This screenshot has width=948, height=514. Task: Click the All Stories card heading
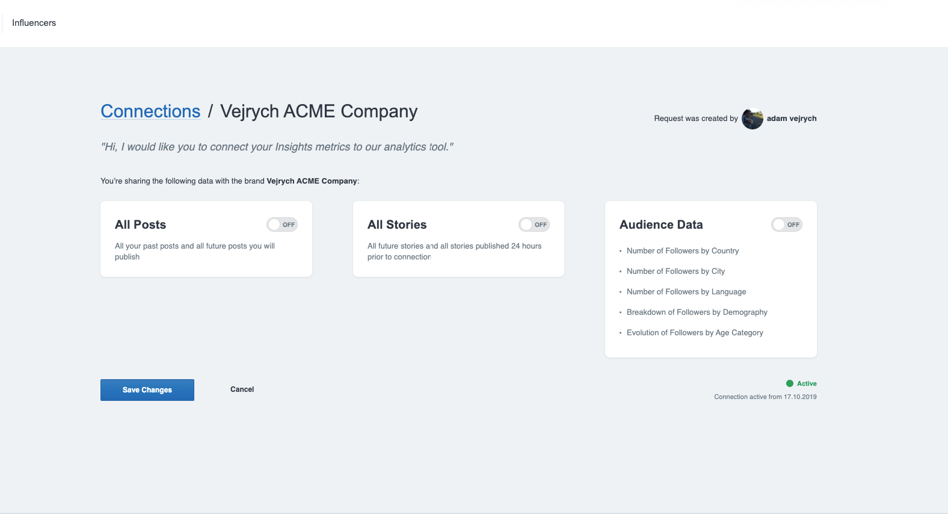click(397, 224)
